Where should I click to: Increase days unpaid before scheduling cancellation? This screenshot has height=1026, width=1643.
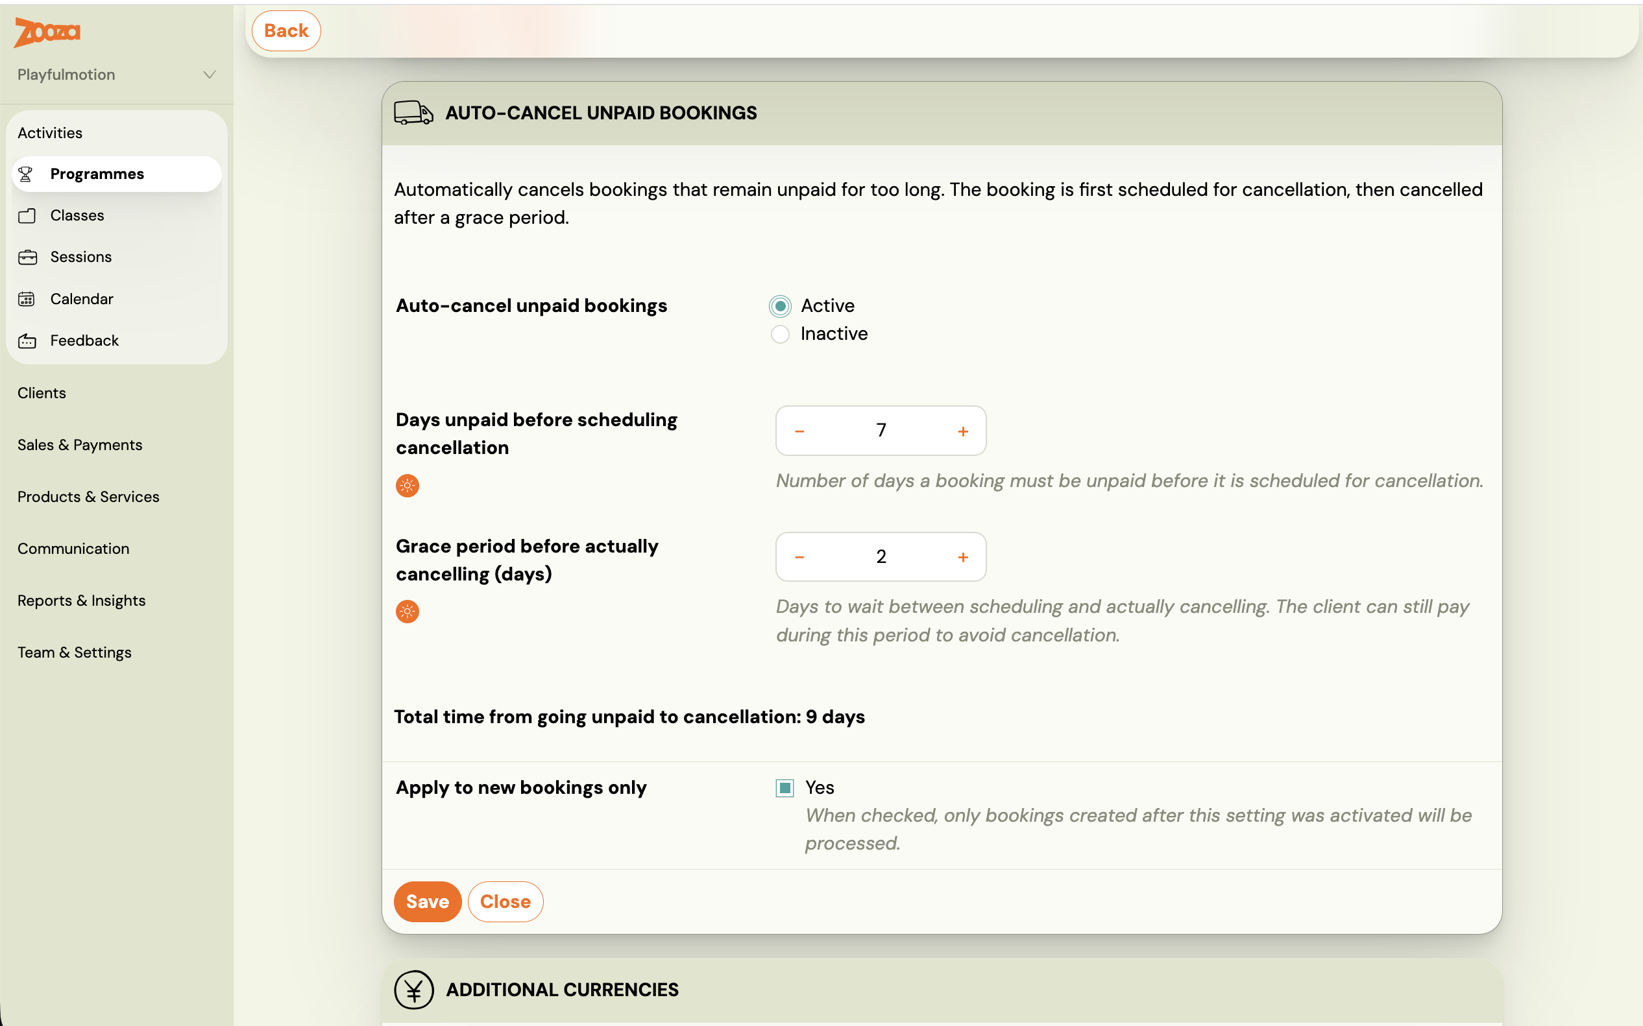963,431
